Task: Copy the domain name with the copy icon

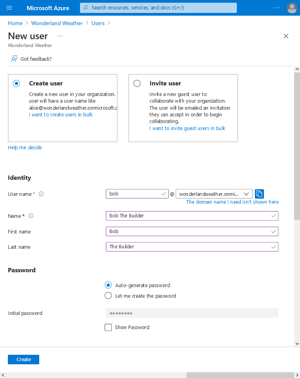Action: [x=259, y=194]
